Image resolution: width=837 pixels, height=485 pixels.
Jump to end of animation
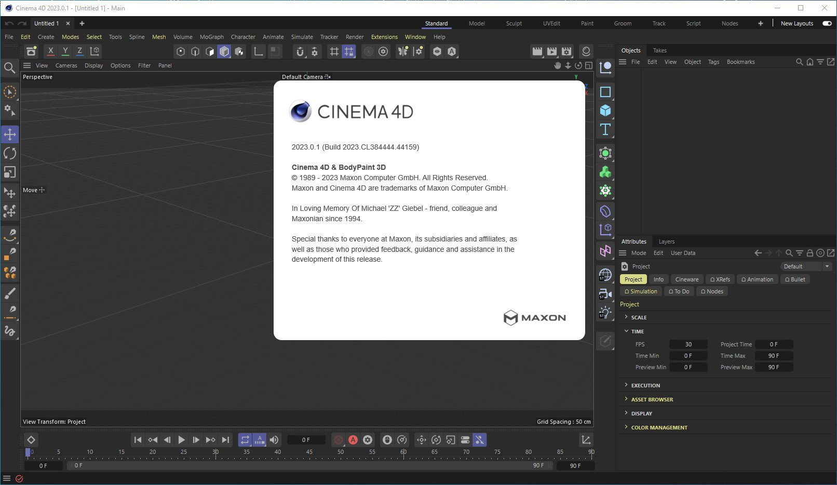[225, 440]
